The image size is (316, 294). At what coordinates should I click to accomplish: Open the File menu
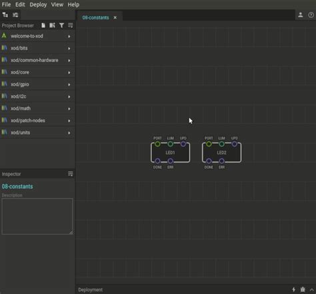(x=6, y=5)
